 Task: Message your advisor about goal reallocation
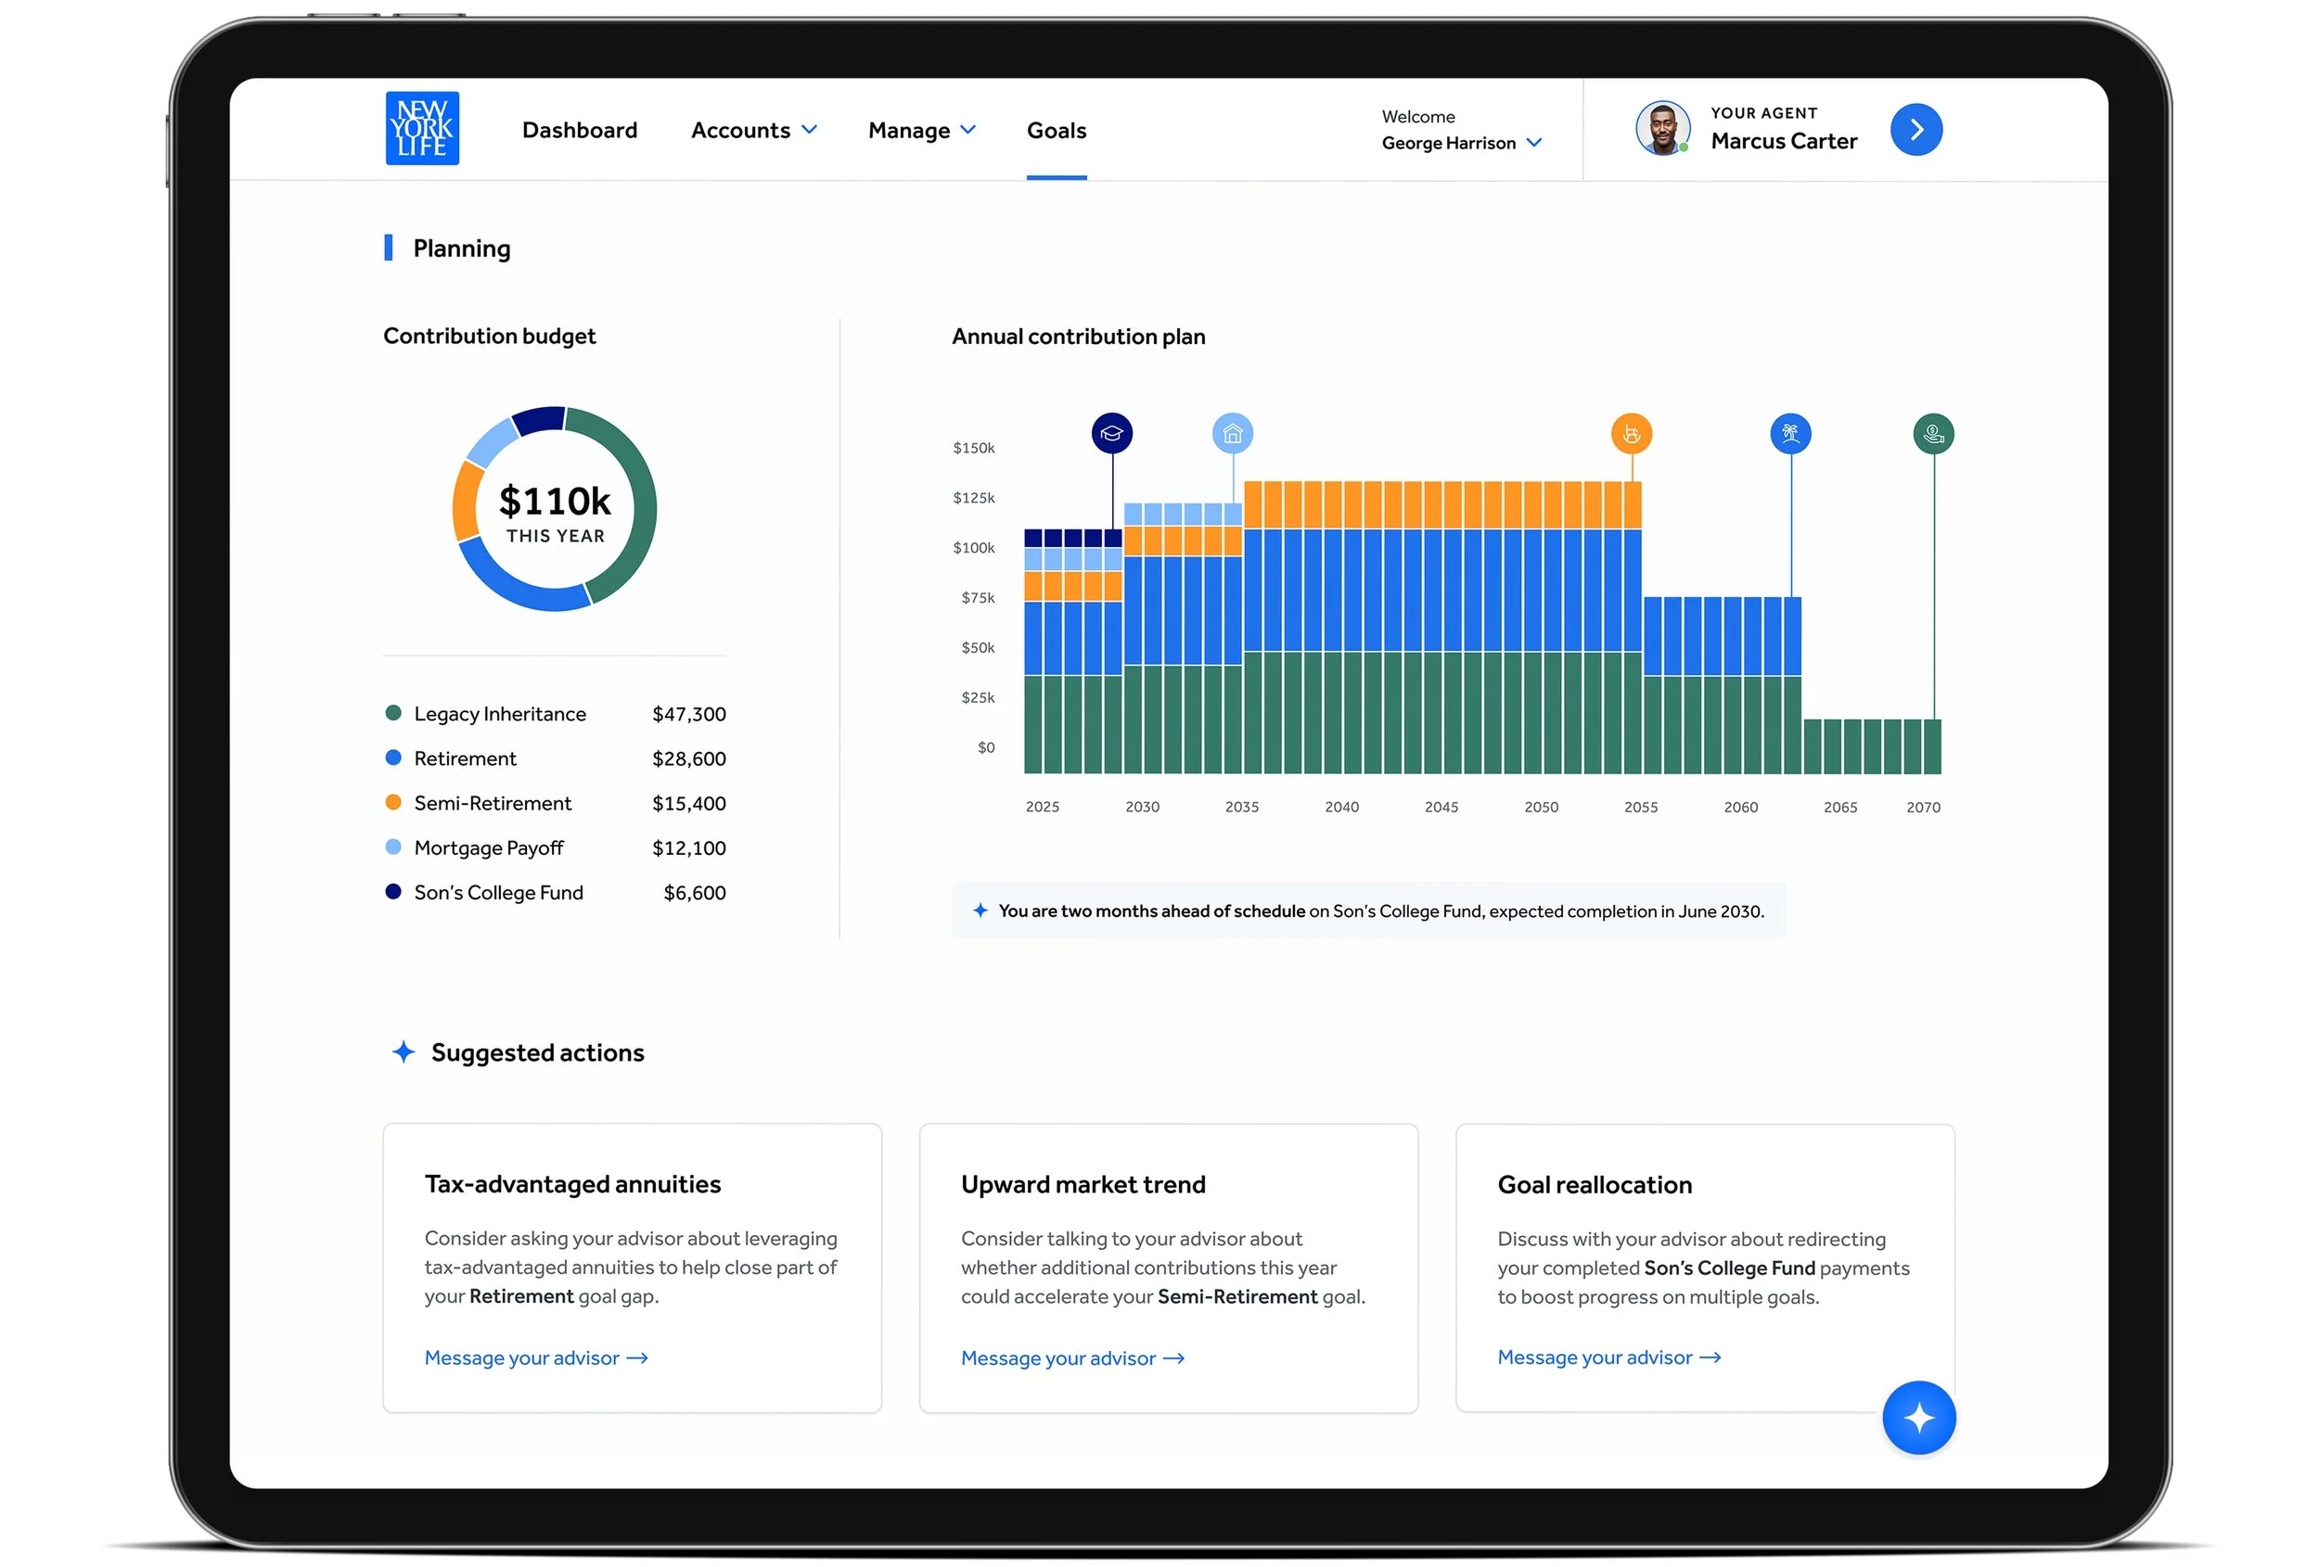(x=1608, y=1357)
